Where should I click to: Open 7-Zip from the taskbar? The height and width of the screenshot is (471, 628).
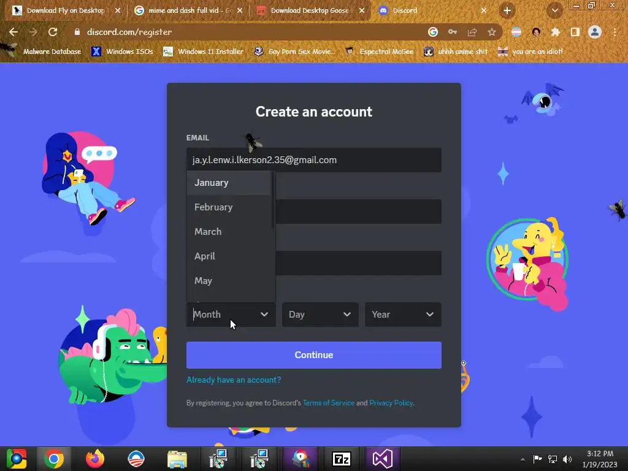coord(341,459)
